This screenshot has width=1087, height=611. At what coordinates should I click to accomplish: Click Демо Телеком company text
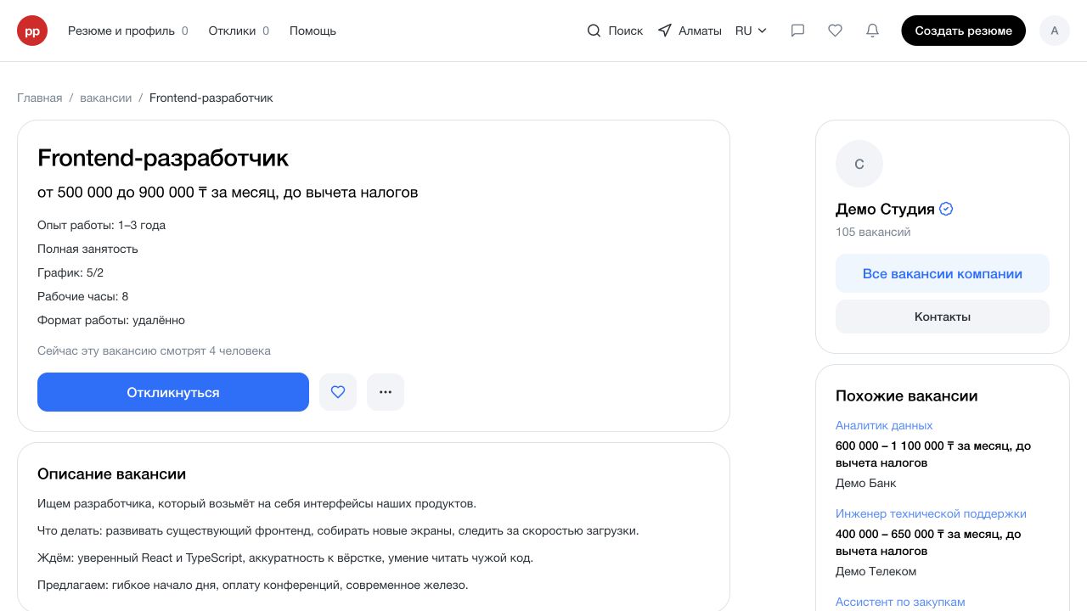(876, 571)
